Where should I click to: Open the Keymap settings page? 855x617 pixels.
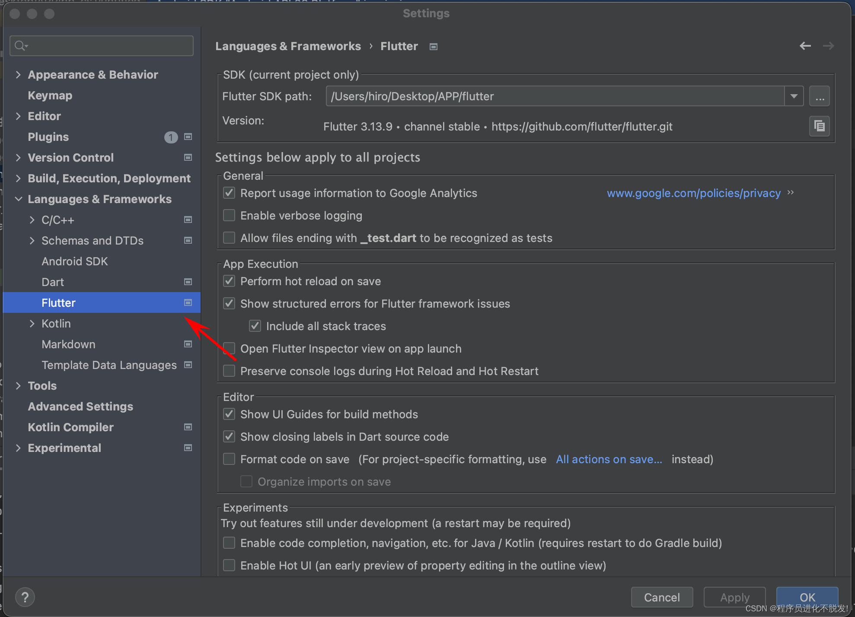click(50, 95)
